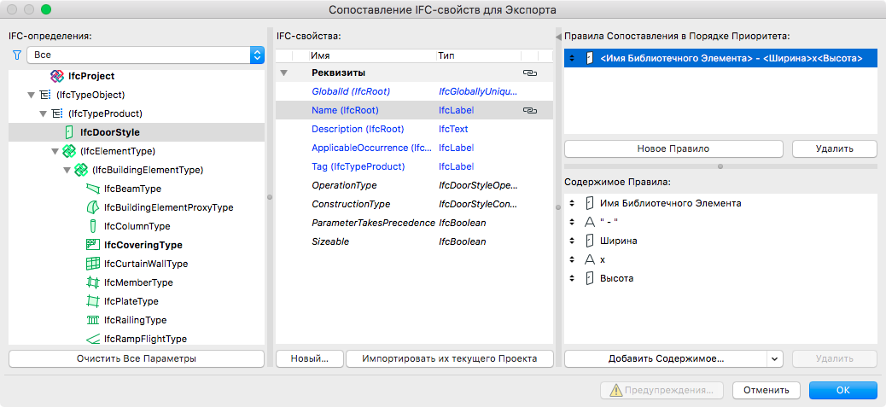Collapse the Реквизиты properties group
886x407 pixels.
284,73
